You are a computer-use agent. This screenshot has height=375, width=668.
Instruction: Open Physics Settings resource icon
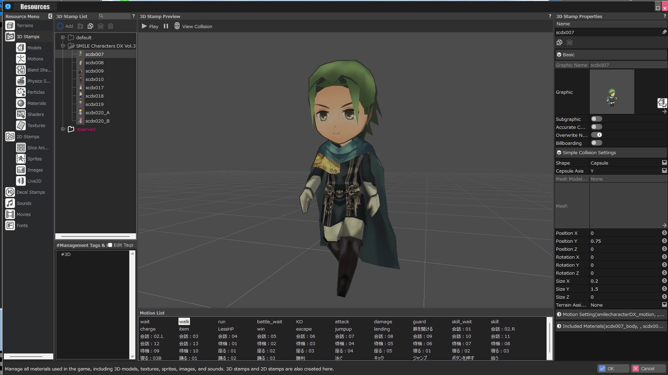point(21,81)
